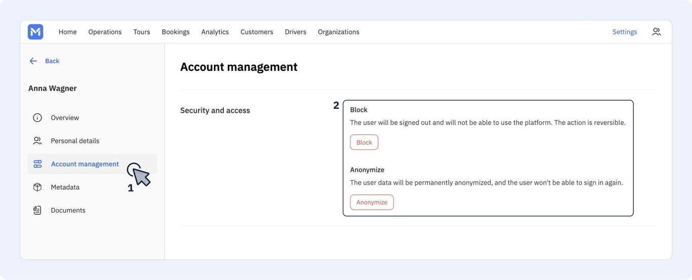Viewport: 692px width, 280px height.
Task: Open the Drivers section
Action: (x=295, y=32)
